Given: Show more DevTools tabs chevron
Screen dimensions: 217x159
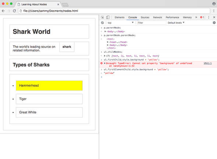Looking at the screenshot, I should point(196,17).
